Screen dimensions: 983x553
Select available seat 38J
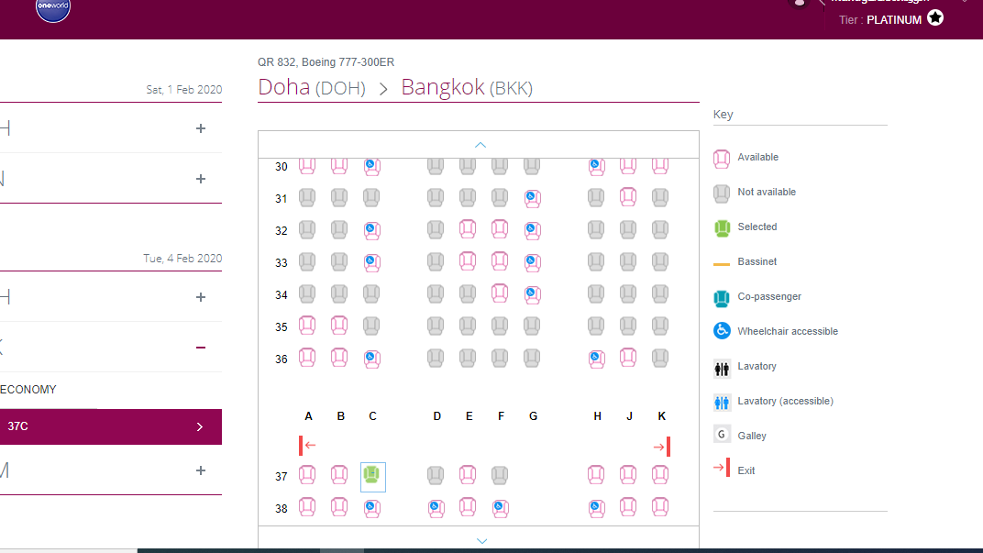tap(628, 506)
